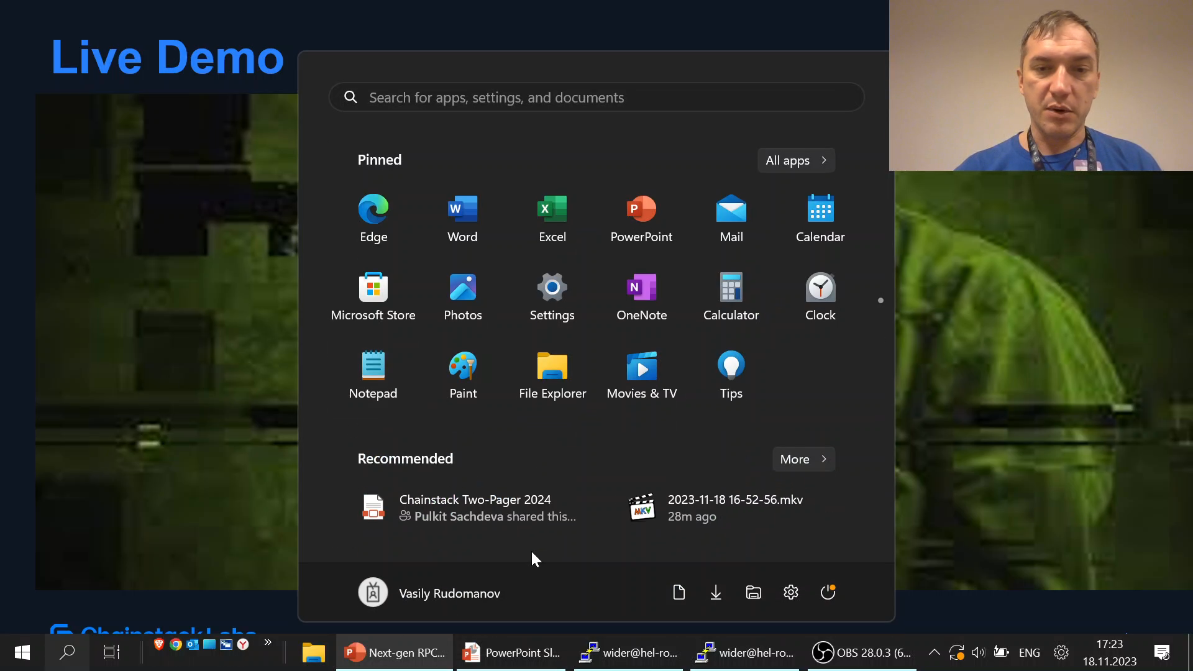Screen dimensions: 1193x671
Task: Open the Mail app
Action: tap(731, 219)
